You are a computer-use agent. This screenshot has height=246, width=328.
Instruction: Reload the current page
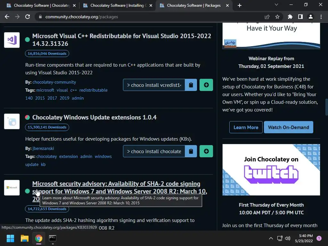tap(28, 17)
